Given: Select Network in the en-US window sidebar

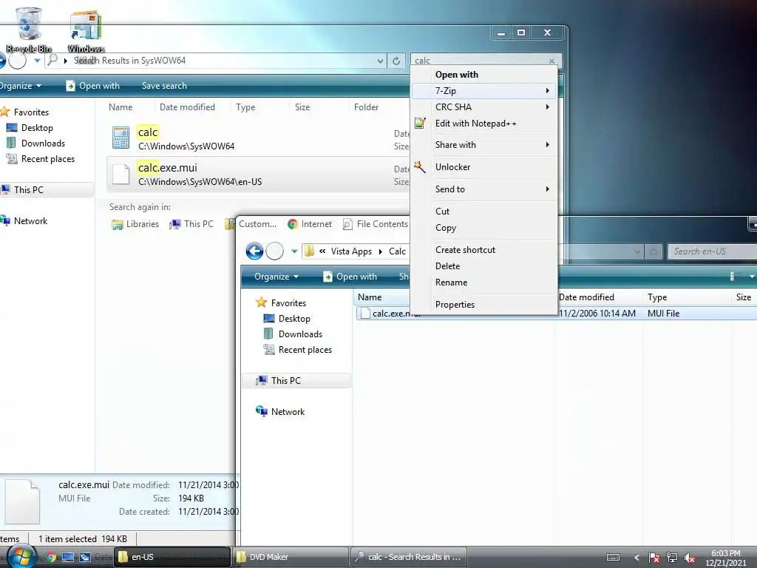Looking at the screenshot, I should (x=280, y=411).
